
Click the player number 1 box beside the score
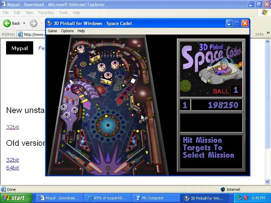[x=185, y=105]
